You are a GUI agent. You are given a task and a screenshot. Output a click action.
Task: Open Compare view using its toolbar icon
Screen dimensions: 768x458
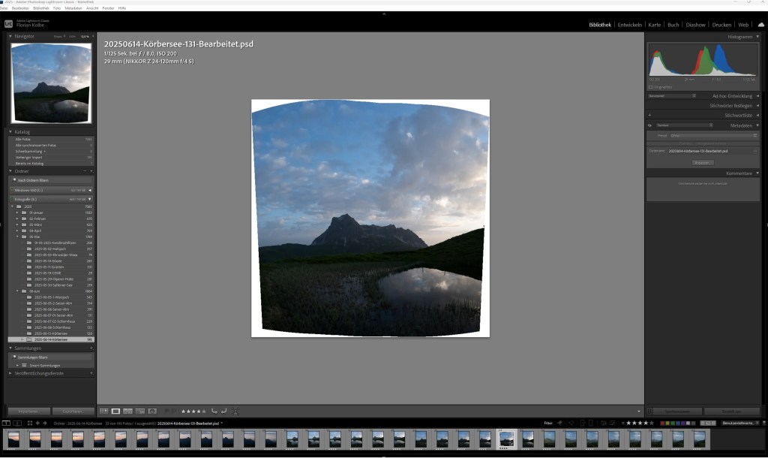127,411
